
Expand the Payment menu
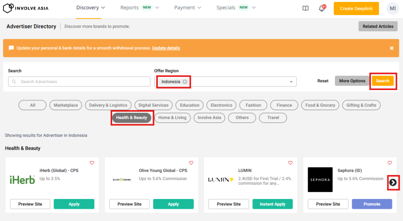[x=187, y=8]
